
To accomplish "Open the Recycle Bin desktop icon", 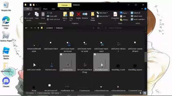I will [x=6, y=7].
